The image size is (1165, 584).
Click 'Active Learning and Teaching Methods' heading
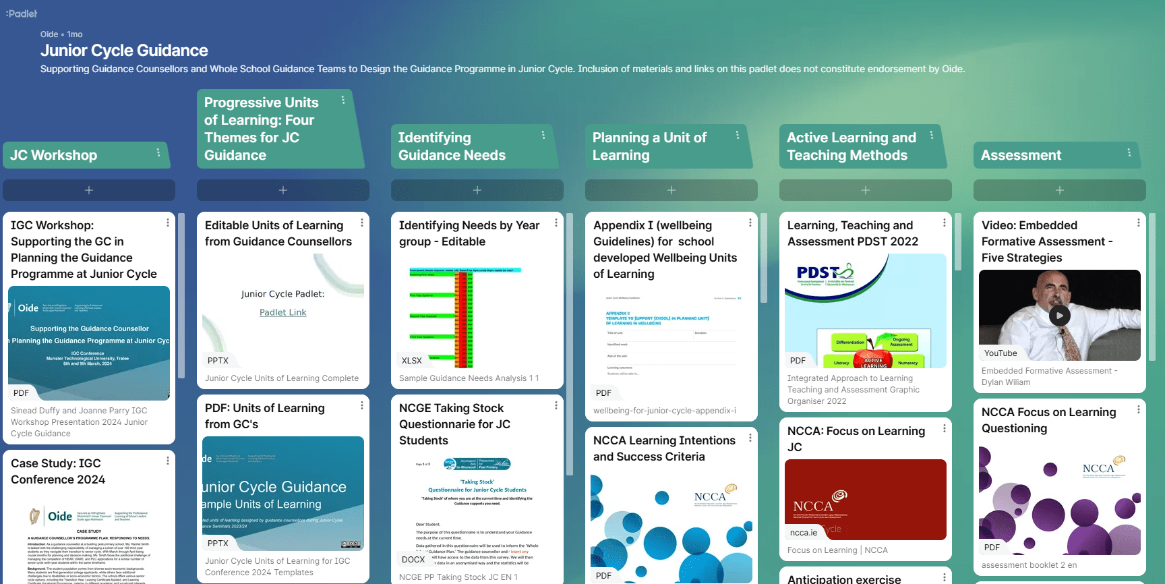[852, 146]
